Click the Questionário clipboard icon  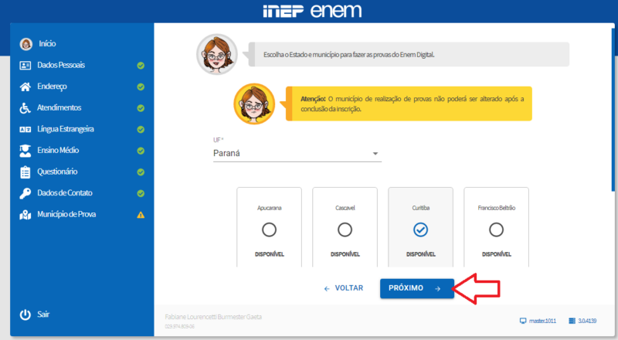click(25, 172)
